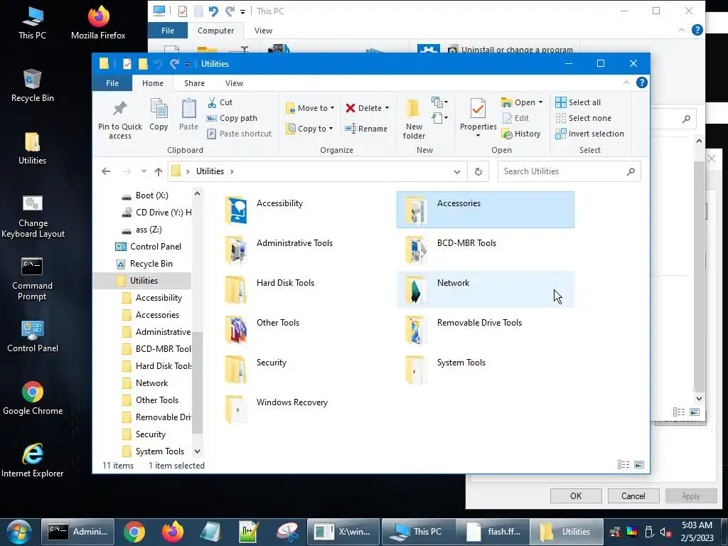Click the Cancel button in dialog

633,496
